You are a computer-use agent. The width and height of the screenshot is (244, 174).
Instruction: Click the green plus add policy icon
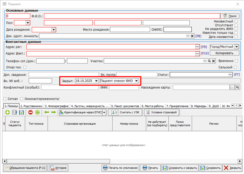click(7, 112)
